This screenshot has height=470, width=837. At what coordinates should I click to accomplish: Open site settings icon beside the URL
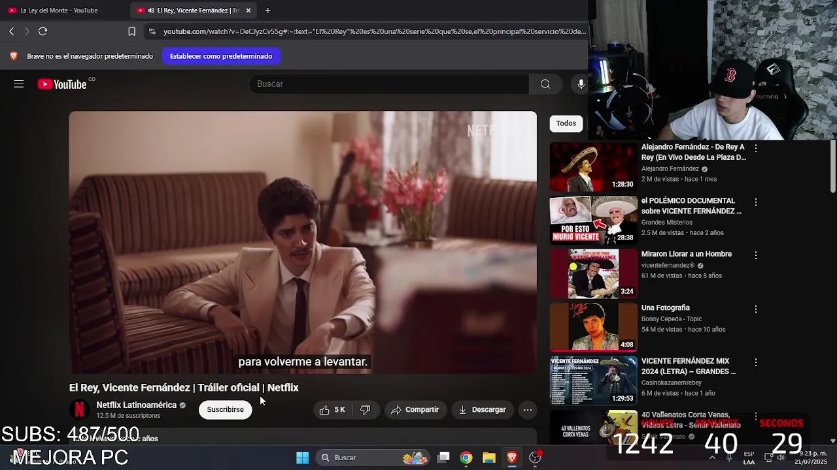pyautogui.click(x=152, y=31)
